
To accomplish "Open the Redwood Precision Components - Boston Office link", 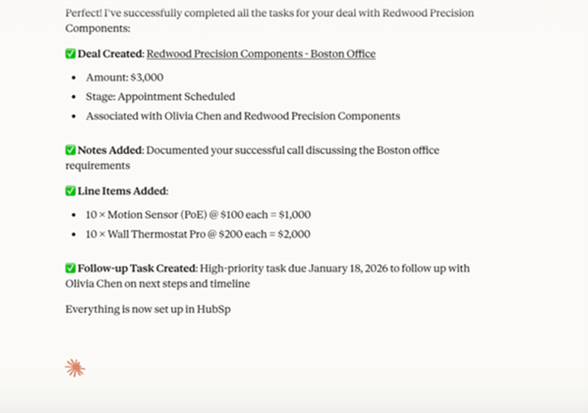I will 261,54.
